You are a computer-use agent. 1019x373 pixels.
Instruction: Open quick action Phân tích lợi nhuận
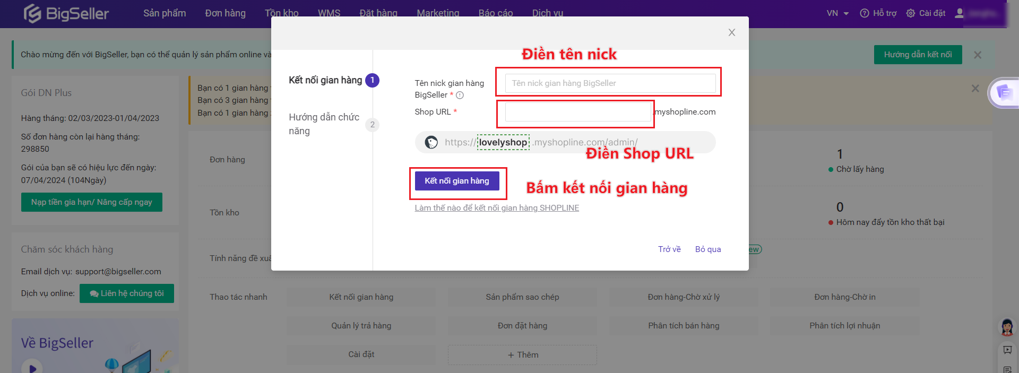845,326
